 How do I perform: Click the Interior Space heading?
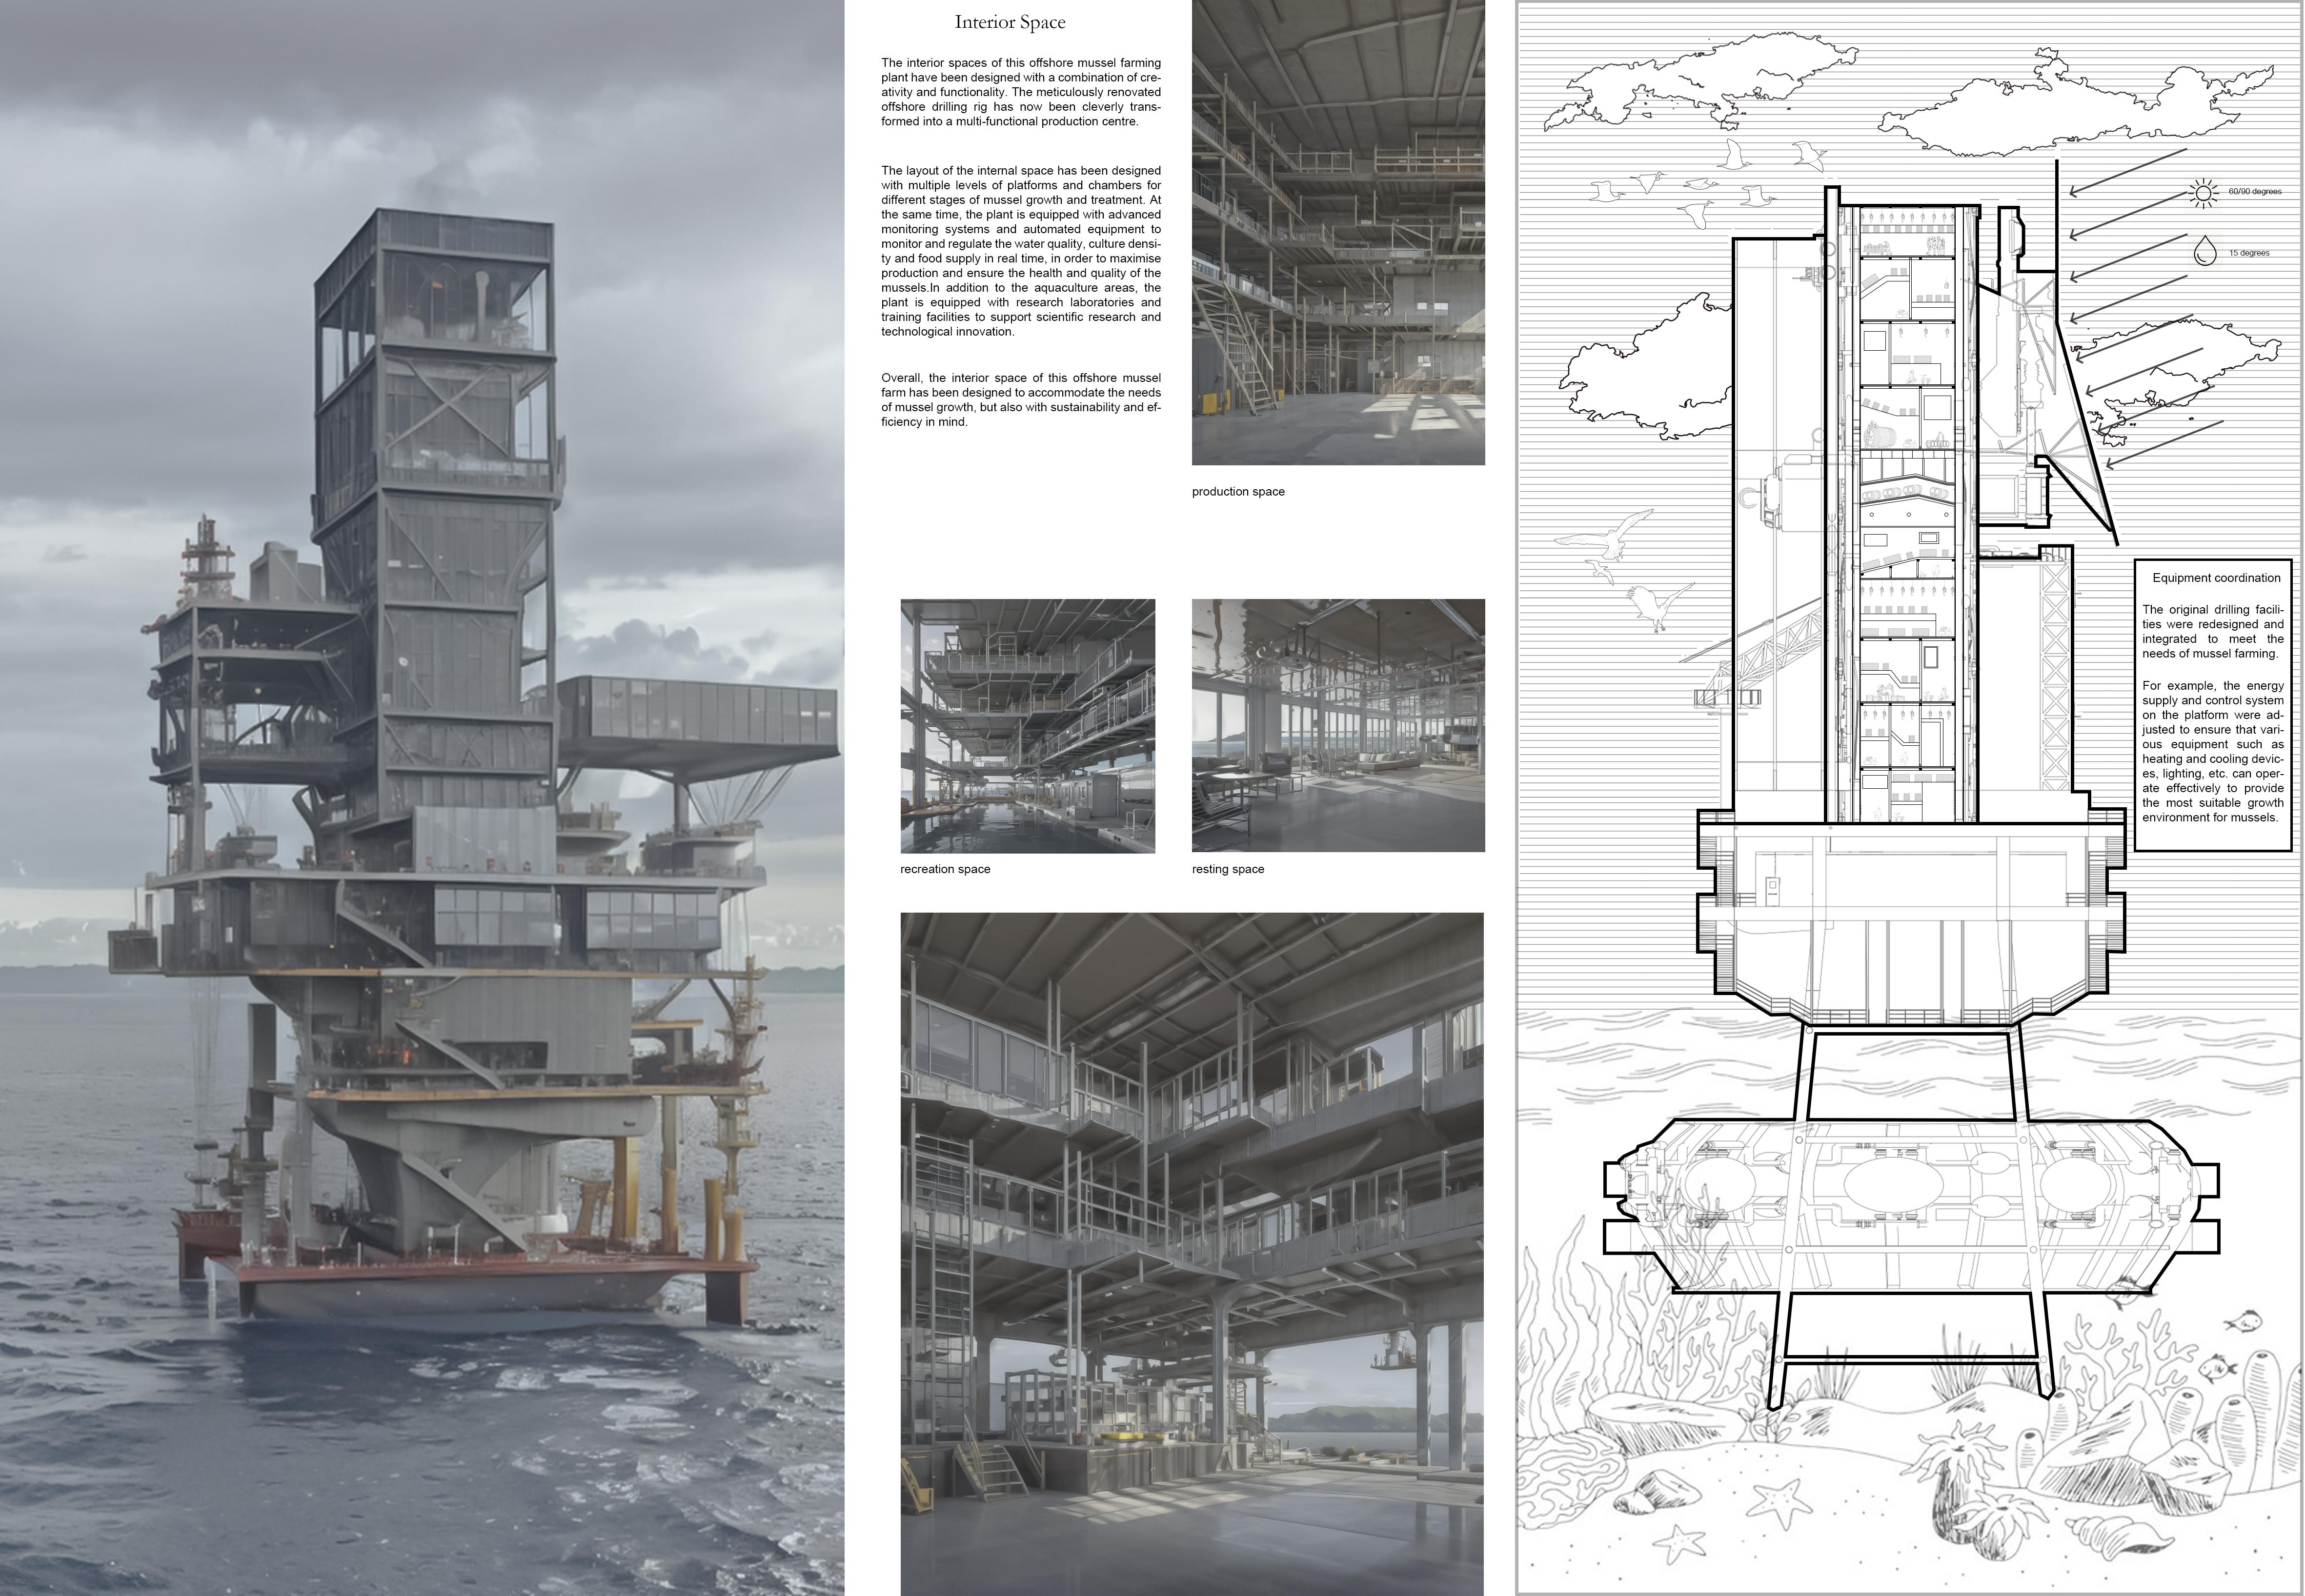point(1010,22)
